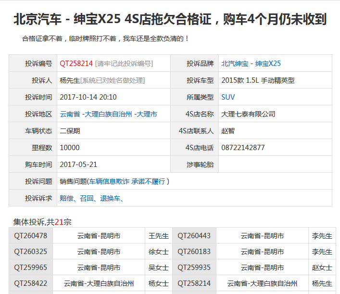Click the 召回 demand link

[87, 198]
